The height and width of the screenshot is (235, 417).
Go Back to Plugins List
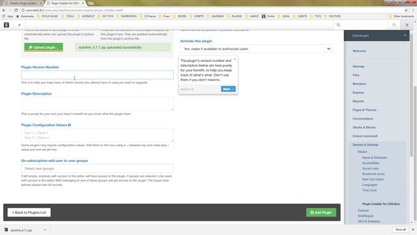click(29, 212)
